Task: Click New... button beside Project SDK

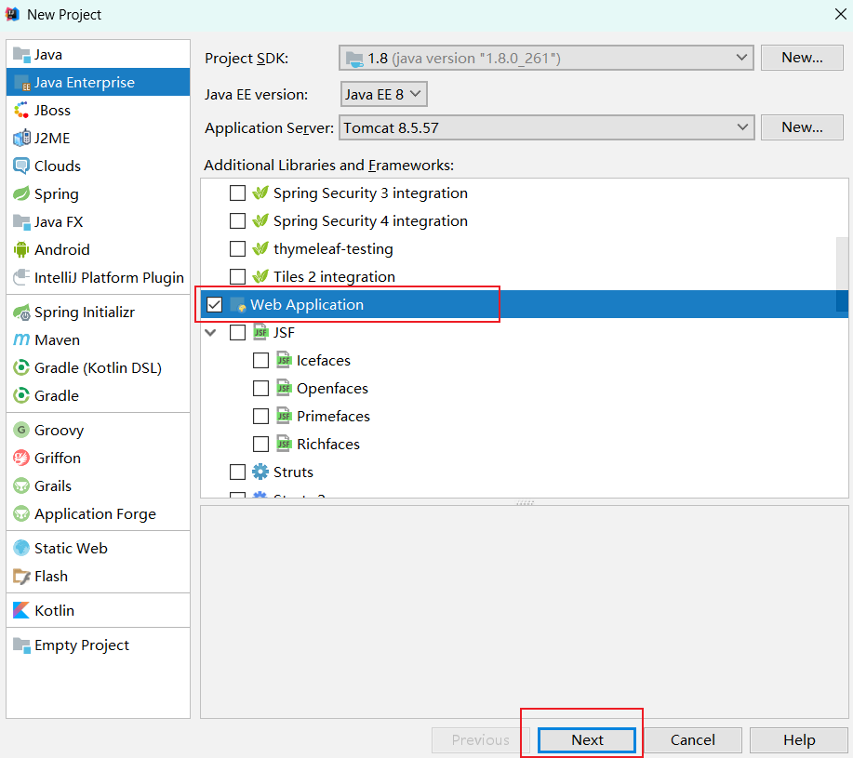Action: pos(802,58)
